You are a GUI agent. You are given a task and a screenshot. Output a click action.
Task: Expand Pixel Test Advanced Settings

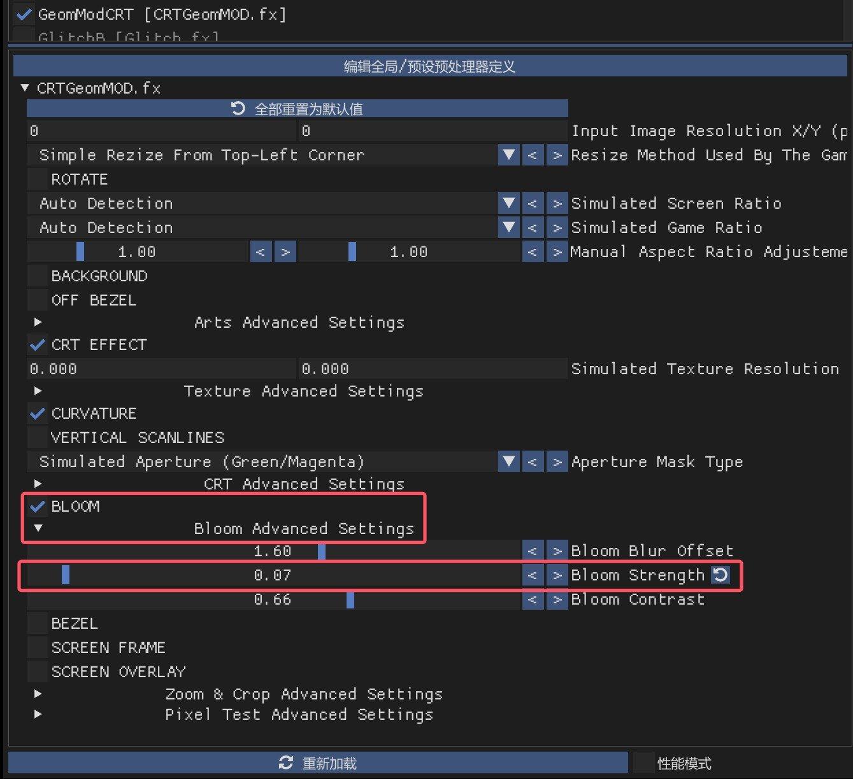coord(38,715)
